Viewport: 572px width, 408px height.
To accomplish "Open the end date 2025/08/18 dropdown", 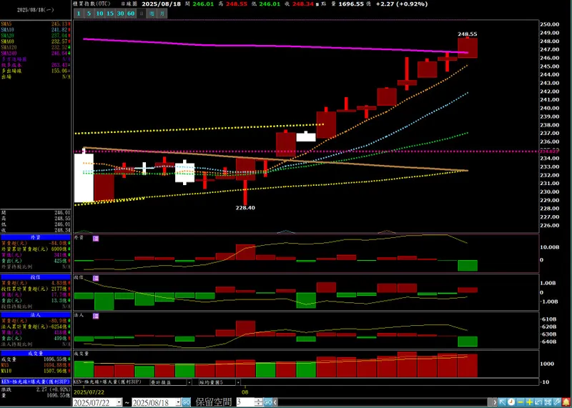I will tap(178, 402).
